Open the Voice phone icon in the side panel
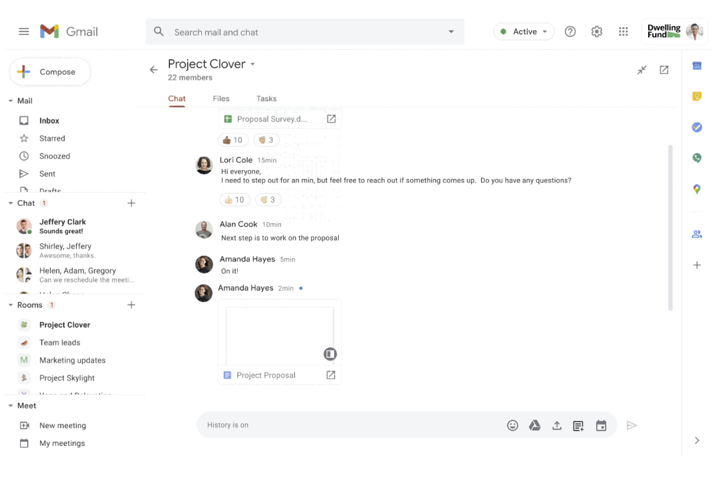The height and width of the screenshot is (484, 712). coord(697,158)
